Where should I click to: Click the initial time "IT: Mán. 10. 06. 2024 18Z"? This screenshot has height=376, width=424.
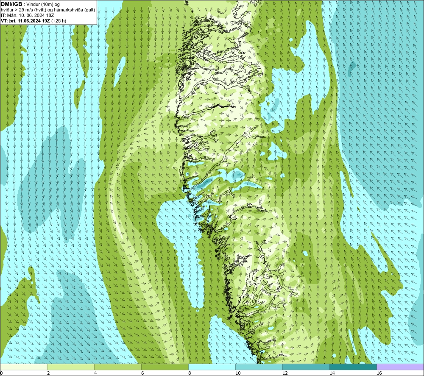click(27, 15)
